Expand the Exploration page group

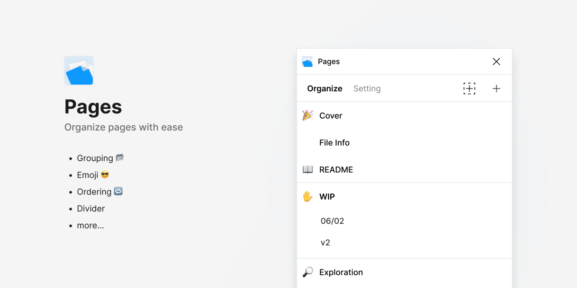point(341,272)
